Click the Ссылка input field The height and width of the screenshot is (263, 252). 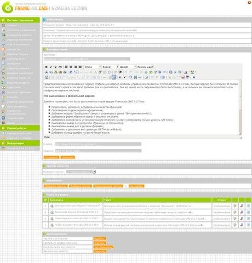pos(98,144)
